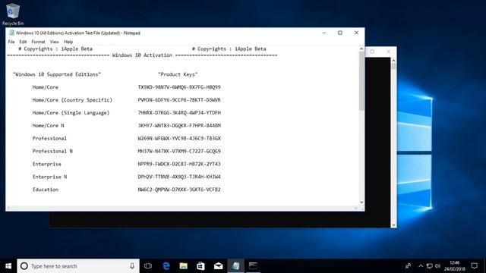The image size is (486, 273).
Task: Click the Education product key
Action: (179, 190)
